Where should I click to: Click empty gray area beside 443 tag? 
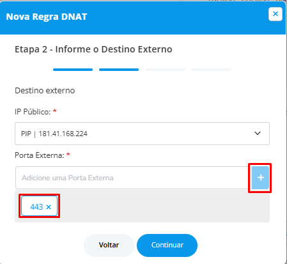164,206
